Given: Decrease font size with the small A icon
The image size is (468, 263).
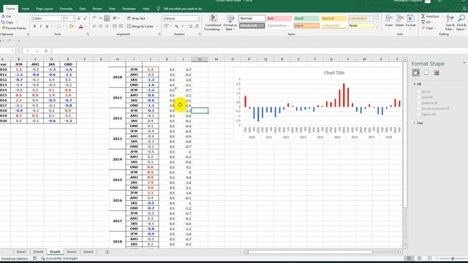Looking at the screenshot, I should [x=85, y=18].
